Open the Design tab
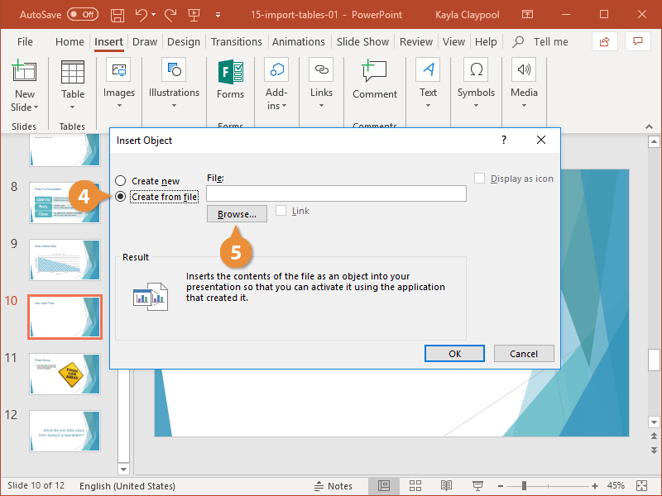 click(183, 41)
